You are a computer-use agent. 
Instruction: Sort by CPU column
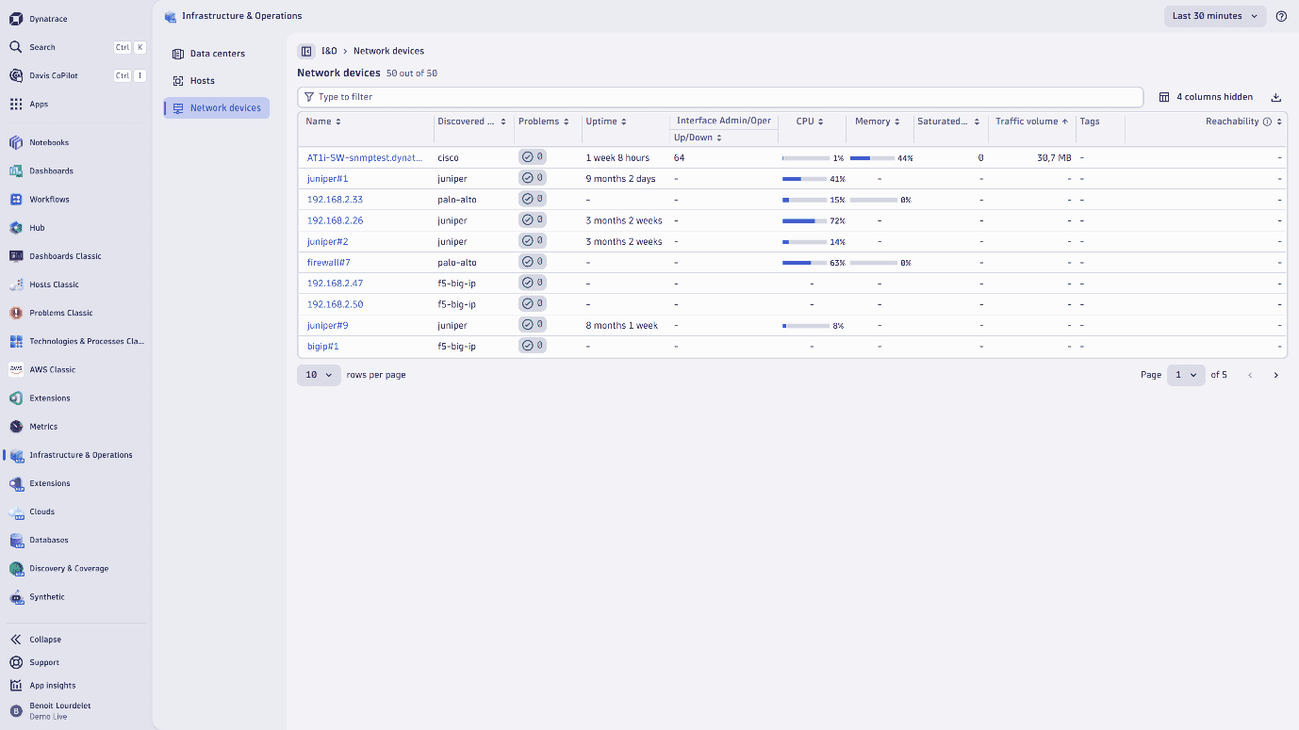(x=810, y=122)
